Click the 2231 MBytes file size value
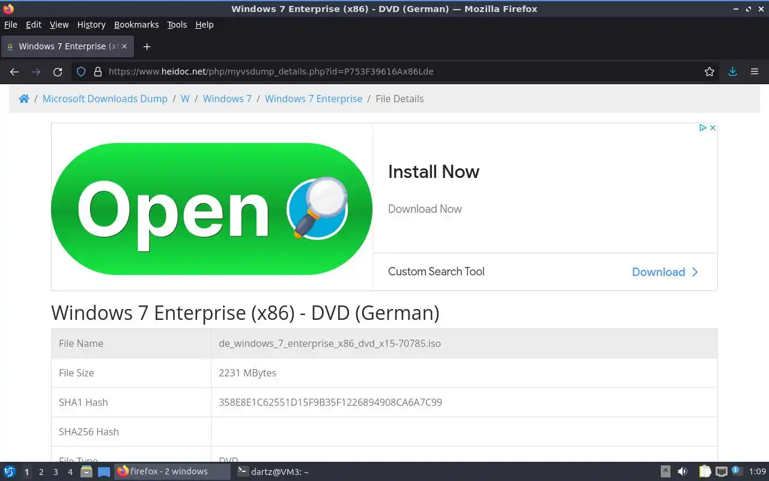The height and width of the screenshot is (481, 769). click(248, 373)
